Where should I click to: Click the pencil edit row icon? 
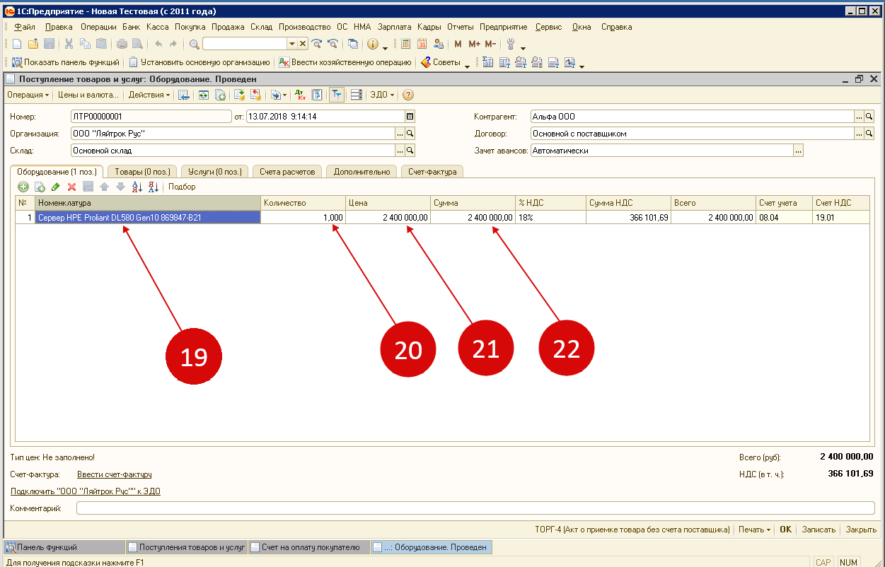point(56,187)
